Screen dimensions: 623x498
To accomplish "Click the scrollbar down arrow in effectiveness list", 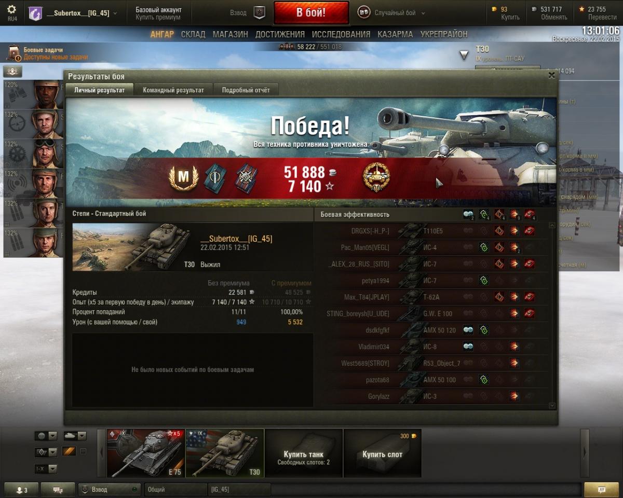I will pyautogui.click(x=551, y=406).
